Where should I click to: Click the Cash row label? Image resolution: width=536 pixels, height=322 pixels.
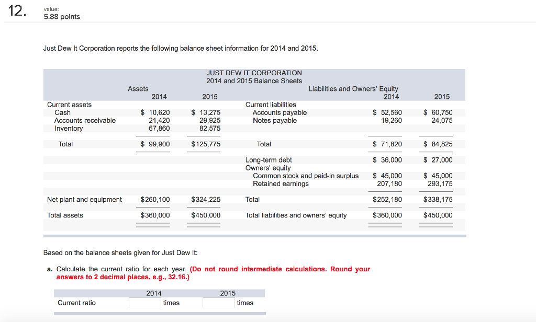tap(63, 113)
